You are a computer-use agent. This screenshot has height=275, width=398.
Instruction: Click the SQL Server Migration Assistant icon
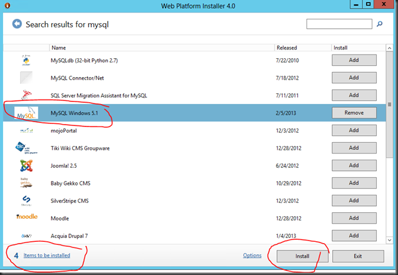tap(26, 95)
